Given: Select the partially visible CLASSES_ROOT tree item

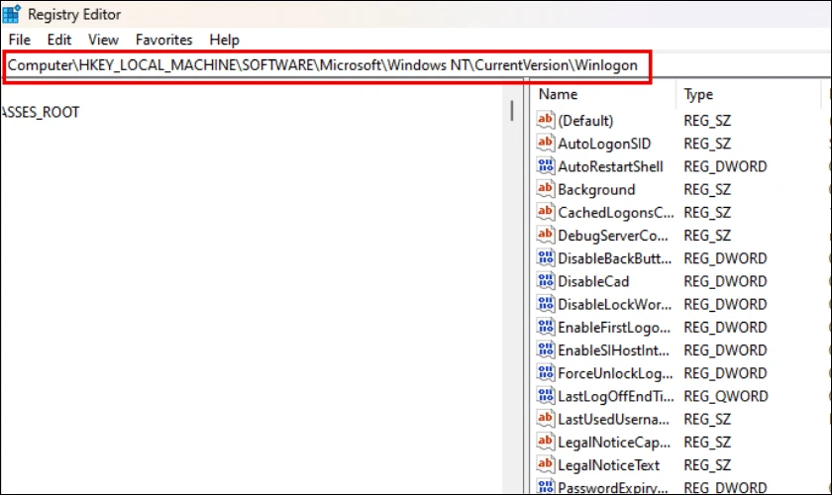Looking at the screenshot, I should click(40, 112).
